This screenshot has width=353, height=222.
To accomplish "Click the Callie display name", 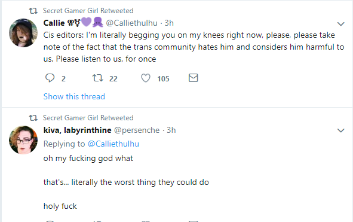I will pos(54,23).
